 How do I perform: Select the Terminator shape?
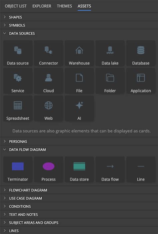18,169
